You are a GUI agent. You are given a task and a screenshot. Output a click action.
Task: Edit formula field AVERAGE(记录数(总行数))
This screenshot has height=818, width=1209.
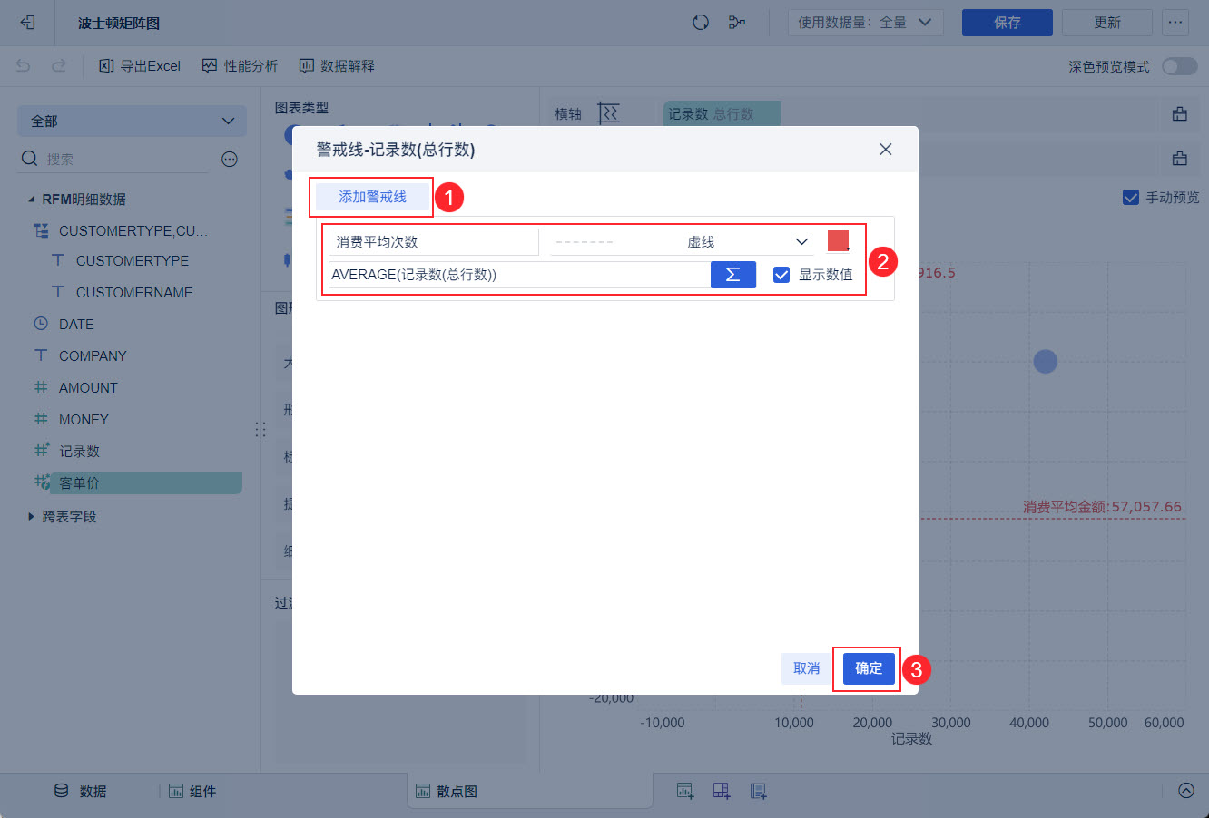click(x=519, y=275)
